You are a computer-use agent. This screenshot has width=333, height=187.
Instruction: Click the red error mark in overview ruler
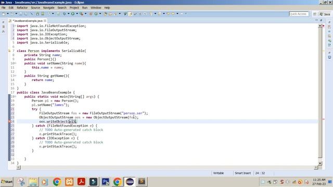[324, 119]
